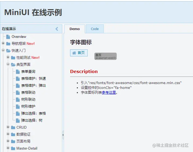The width and height of the screenshot is (193, 152).
Task: Click the 性能测试 folder icon
Action: 13,58
